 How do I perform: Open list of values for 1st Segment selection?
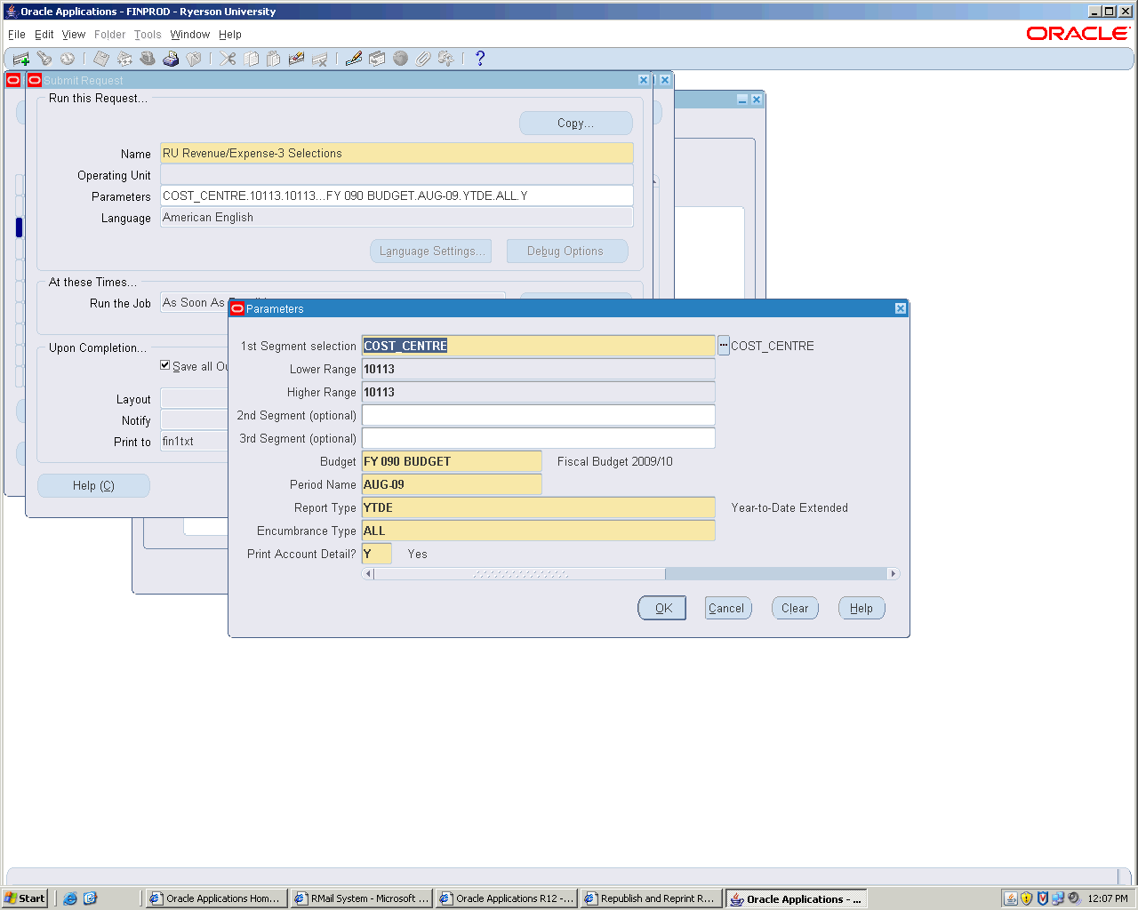724,346
